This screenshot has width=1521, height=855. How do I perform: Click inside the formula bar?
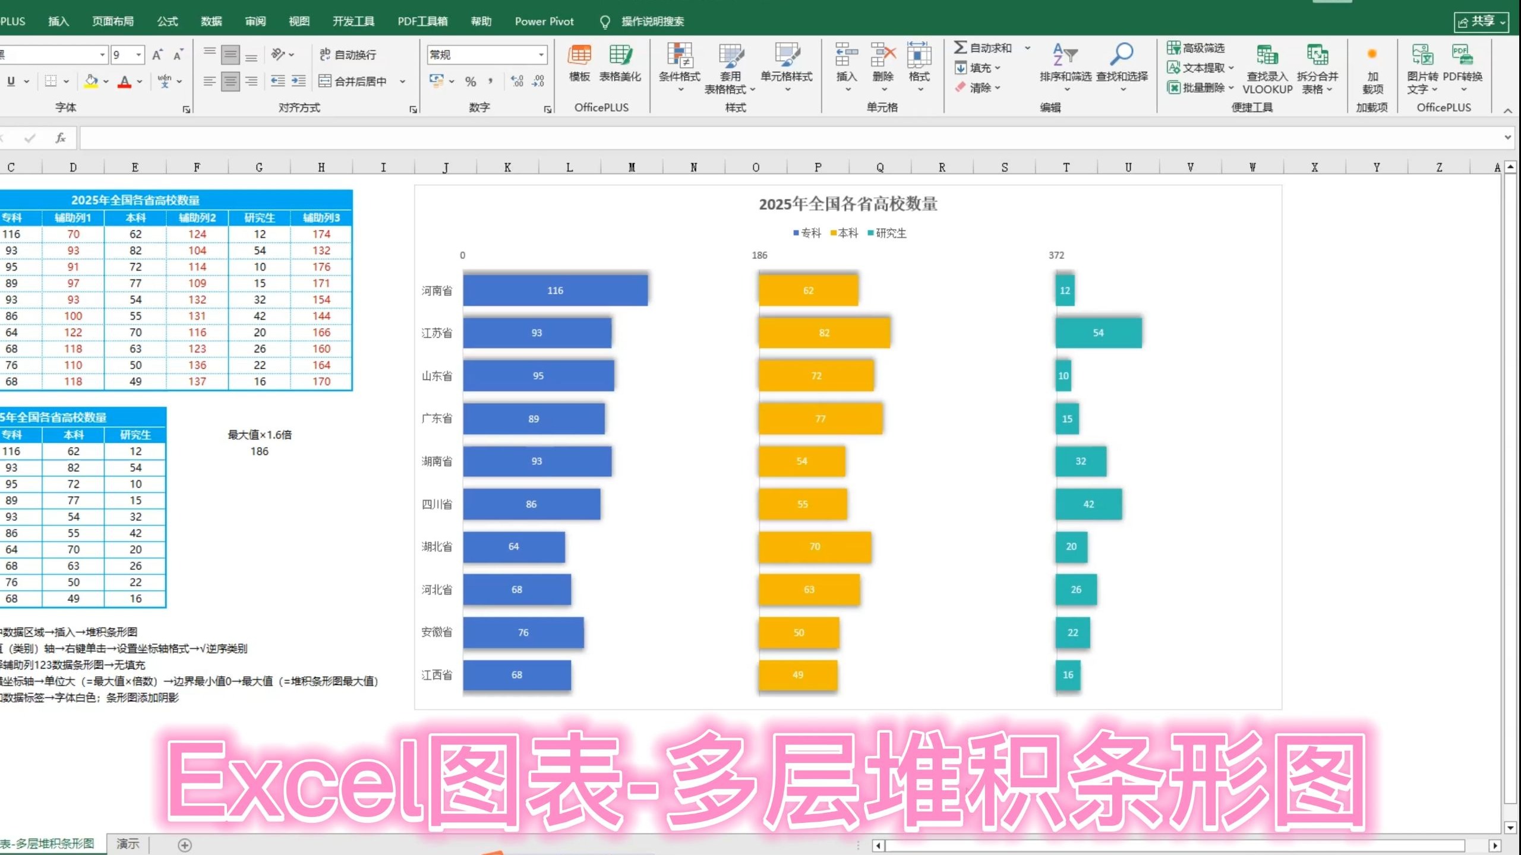(x=475, y=137)
